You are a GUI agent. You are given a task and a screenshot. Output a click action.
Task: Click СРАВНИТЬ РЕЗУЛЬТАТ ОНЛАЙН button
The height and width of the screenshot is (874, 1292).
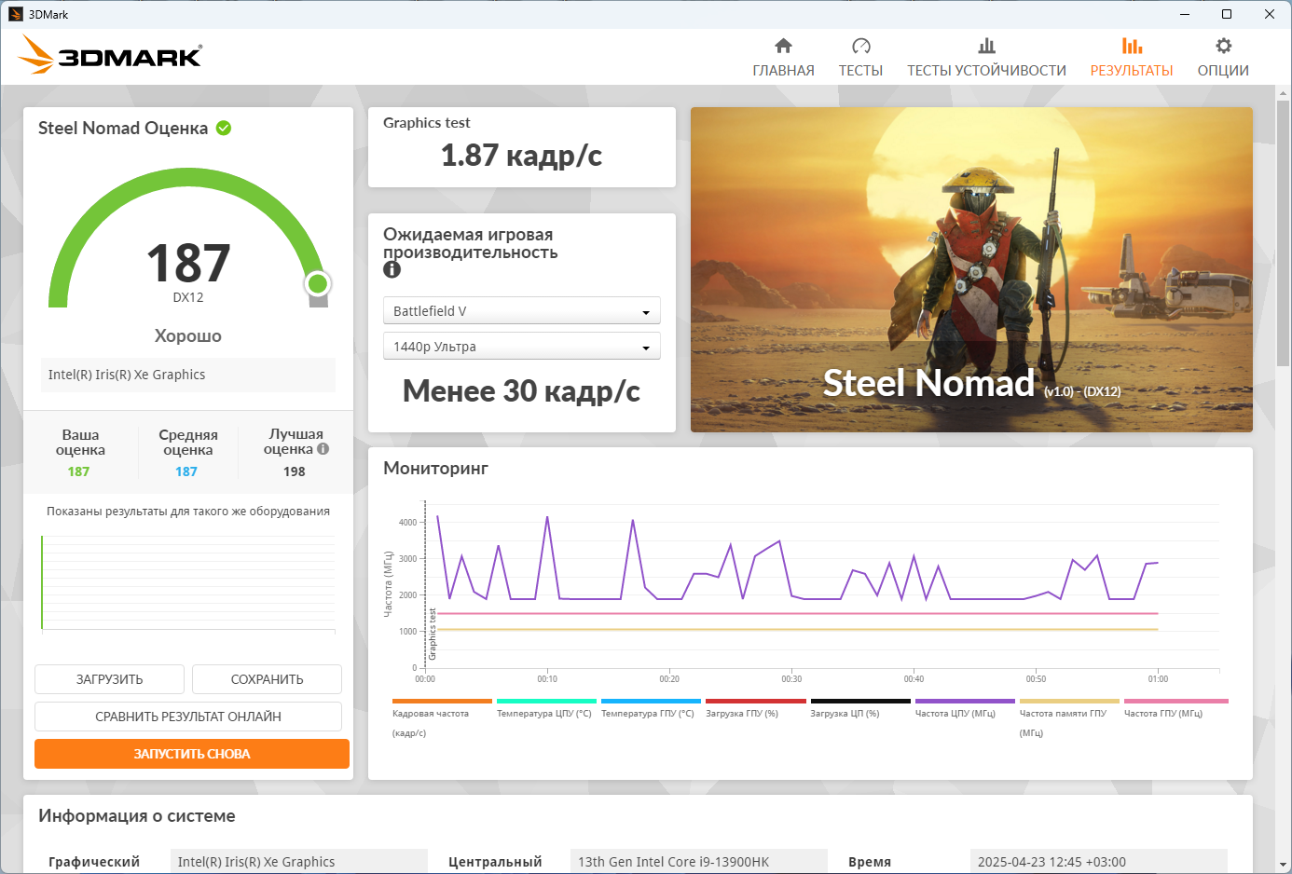click(x=187, y=717)
